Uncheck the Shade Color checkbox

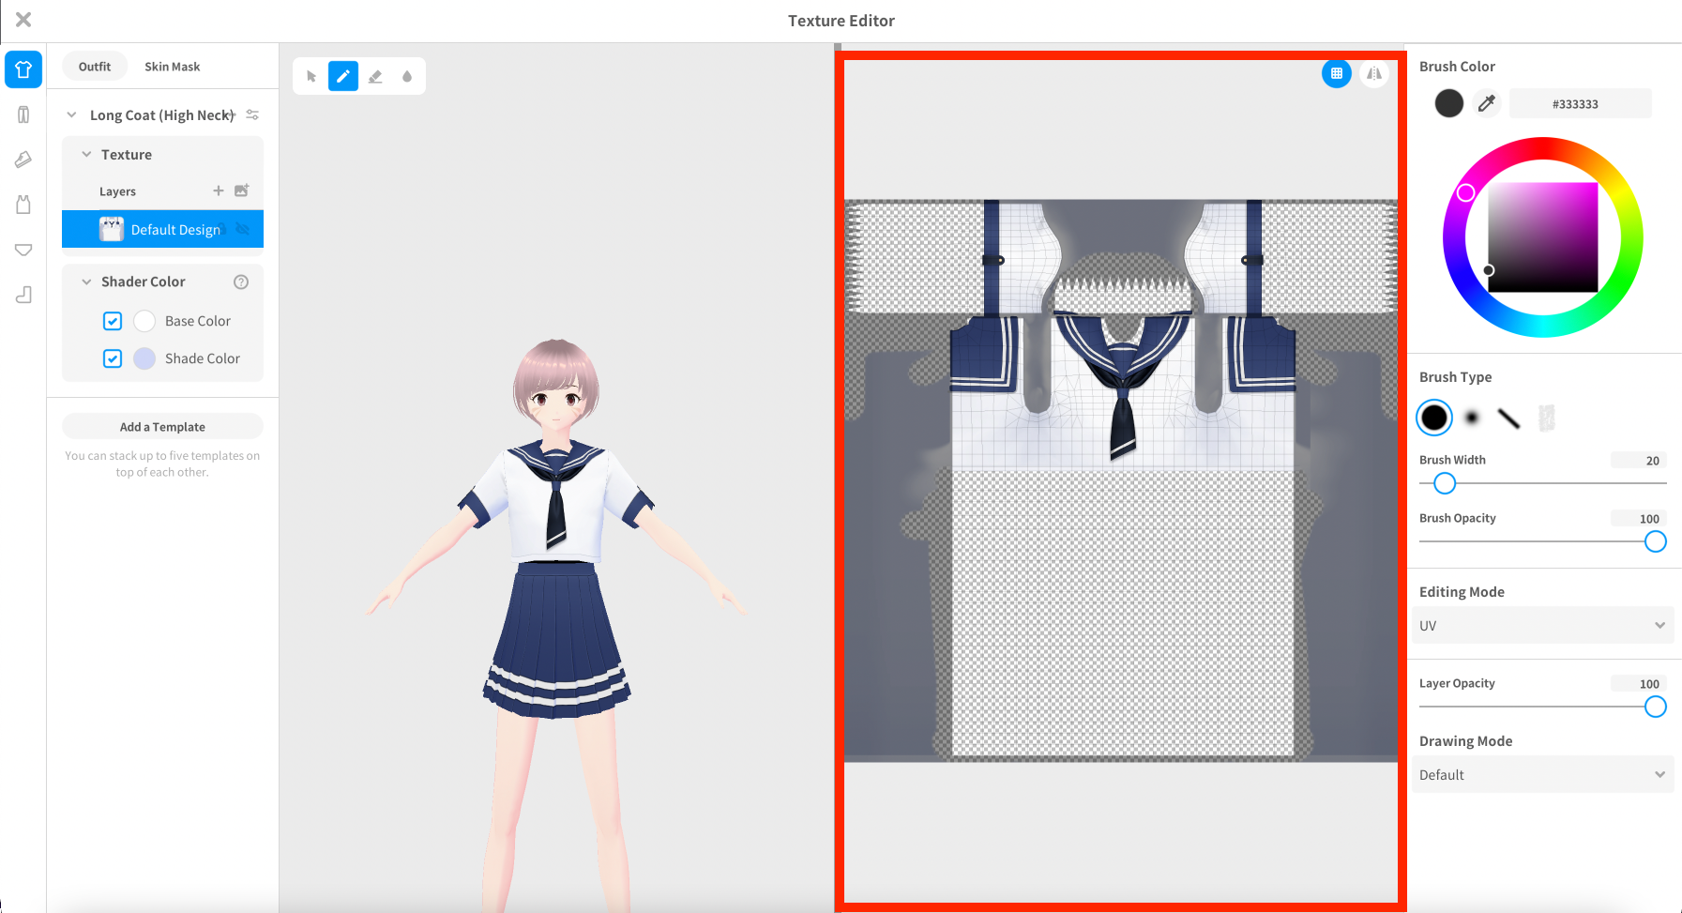(113, 358)
